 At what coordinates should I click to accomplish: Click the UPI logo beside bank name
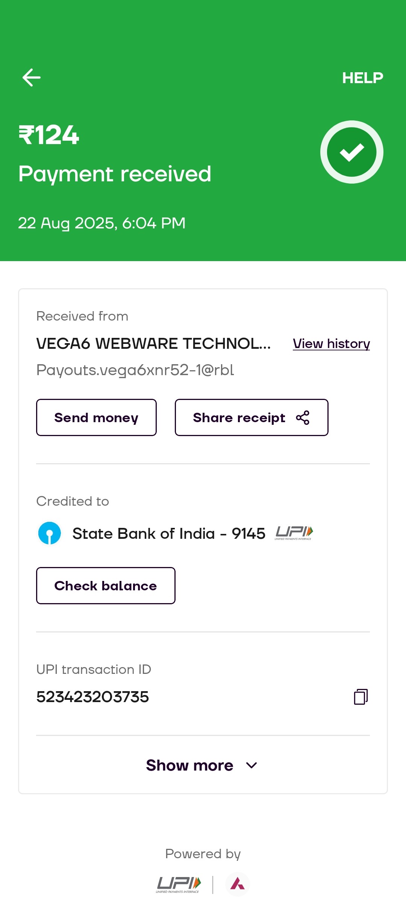tap(294, 533)
